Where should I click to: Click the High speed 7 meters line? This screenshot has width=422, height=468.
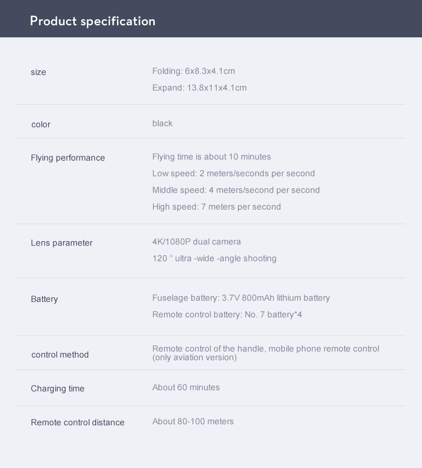(216, 207)
